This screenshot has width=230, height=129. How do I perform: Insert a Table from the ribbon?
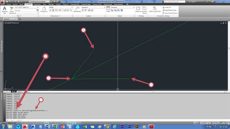click(x=108, y=9)
